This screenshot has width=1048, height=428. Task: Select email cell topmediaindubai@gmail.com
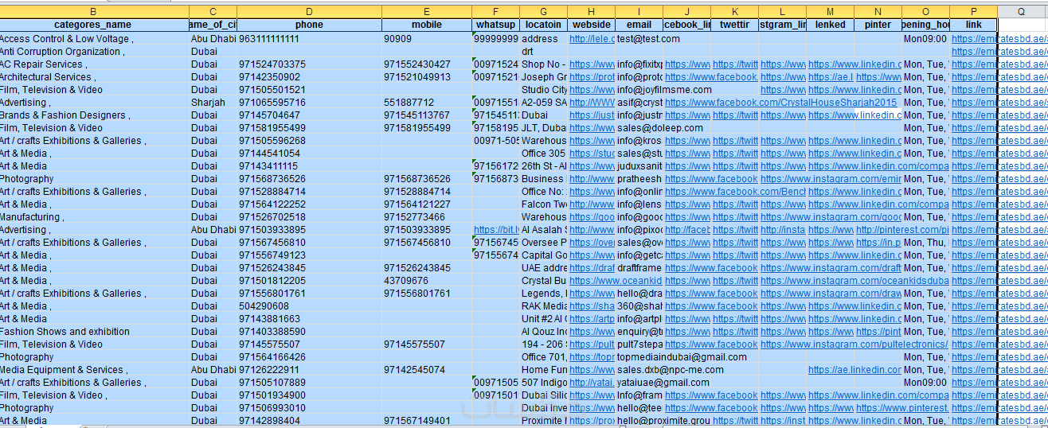coord(682,357)
